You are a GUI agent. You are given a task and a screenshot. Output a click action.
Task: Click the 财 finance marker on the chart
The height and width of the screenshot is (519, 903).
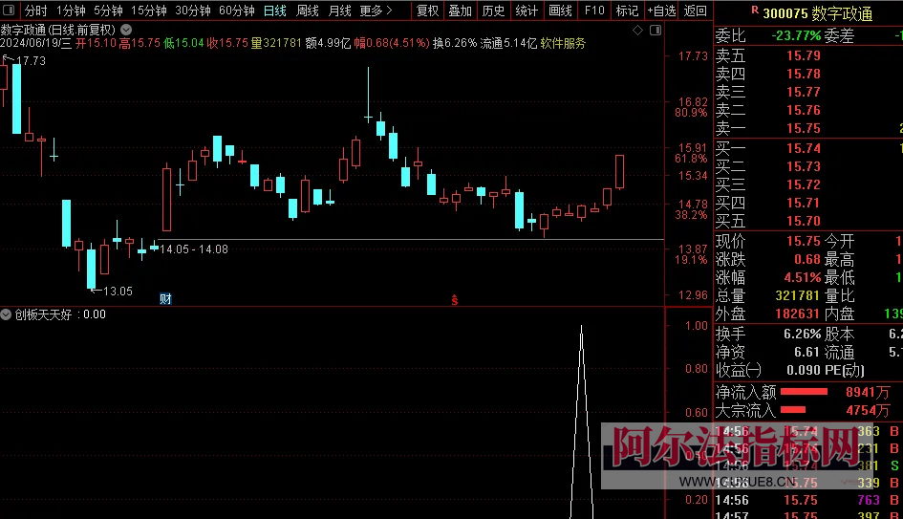coord(165,299)
